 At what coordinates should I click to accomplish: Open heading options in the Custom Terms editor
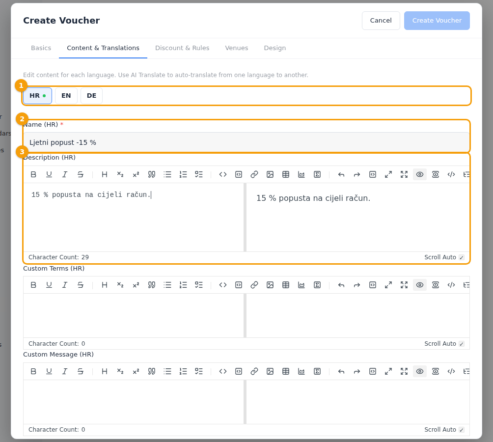pos(105,285)
